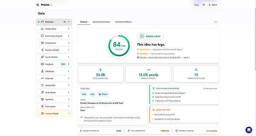The height and width of the screenshot is (136, 256).
Task: Click the 15.0% yearly market growth card
Action: pyautogui.click(x=148, y=74)
